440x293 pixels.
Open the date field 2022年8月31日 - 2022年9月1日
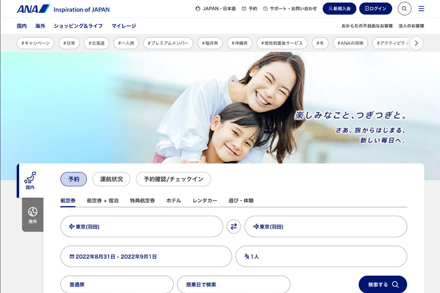pyautogui.click(x=146, y=256)
